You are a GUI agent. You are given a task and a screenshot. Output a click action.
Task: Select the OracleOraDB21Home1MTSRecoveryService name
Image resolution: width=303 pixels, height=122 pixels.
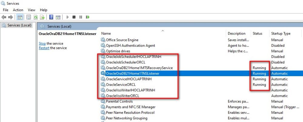pyautogui.click(x=139, y=68)
